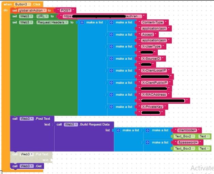Open Web3 dropdown in Post Text call block
Viewport: 214px width, 174px height.
(27, 119)
